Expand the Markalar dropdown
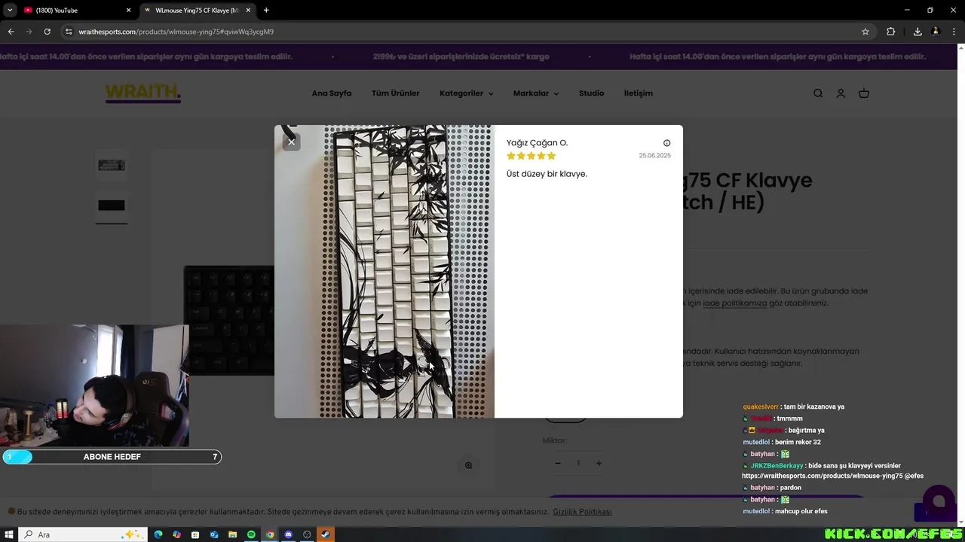965x542 pixels. point(536,93)
